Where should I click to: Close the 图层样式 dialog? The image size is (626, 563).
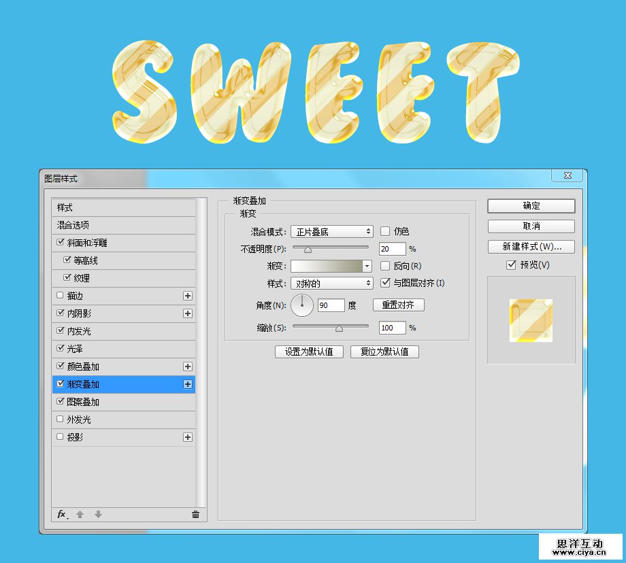pyautogui.click(x=567, y=175)
